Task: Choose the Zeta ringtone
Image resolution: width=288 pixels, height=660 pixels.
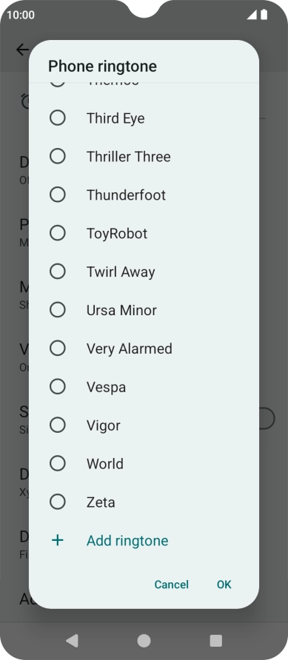Action: point(144,502)
